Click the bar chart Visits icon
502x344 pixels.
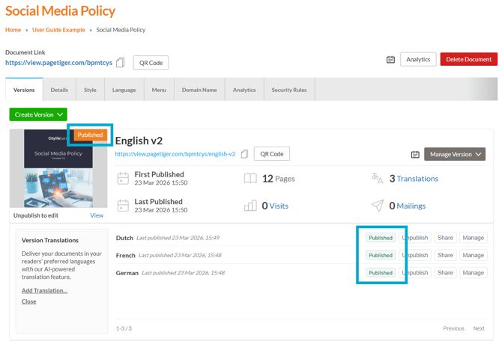250,206
